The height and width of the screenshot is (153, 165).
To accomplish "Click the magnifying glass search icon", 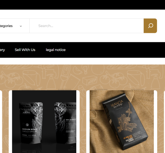I will click(150, 26).
